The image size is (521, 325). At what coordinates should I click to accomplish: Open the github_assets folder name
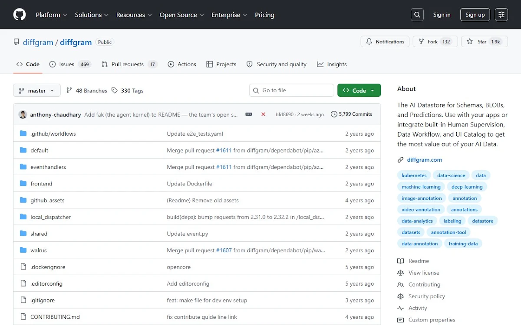click(47, 200)
